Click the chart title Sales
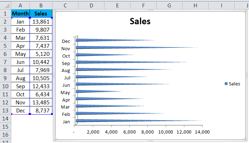The image size is (249, 143). [140, 21]
